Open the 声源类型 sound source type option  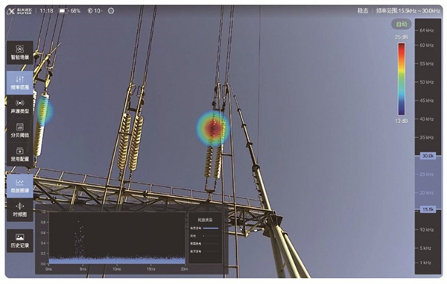point(19,107)
